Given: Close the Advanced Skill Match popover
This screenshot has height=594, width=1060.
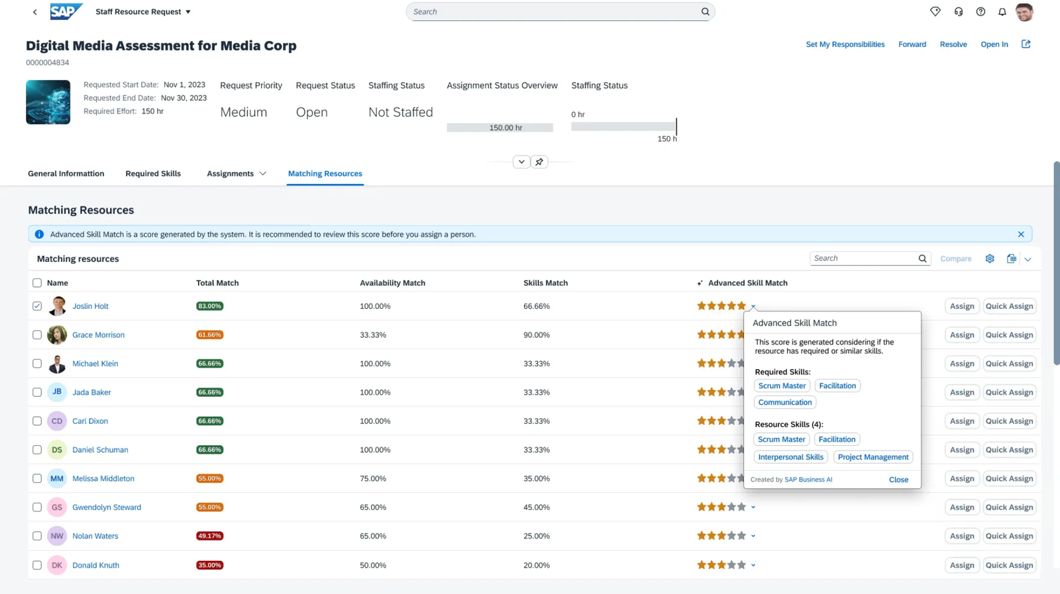Looking at the screenshot, I should pyautogui.click(x=898, y=480).
